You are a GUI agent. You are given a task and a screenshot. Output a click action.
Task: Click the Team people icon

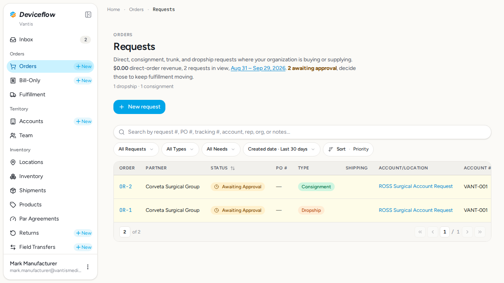coord(13,136)
